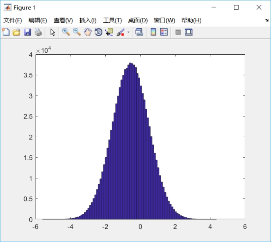Toggle the Edit Plot arrow tool
Screen dimensions: 271x242
52,32
